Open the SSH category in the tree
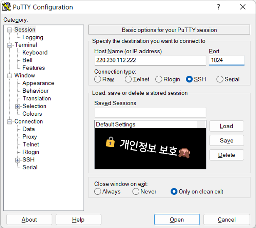The image size is (256, 228). pyautogui.click(x=28, y=160)
